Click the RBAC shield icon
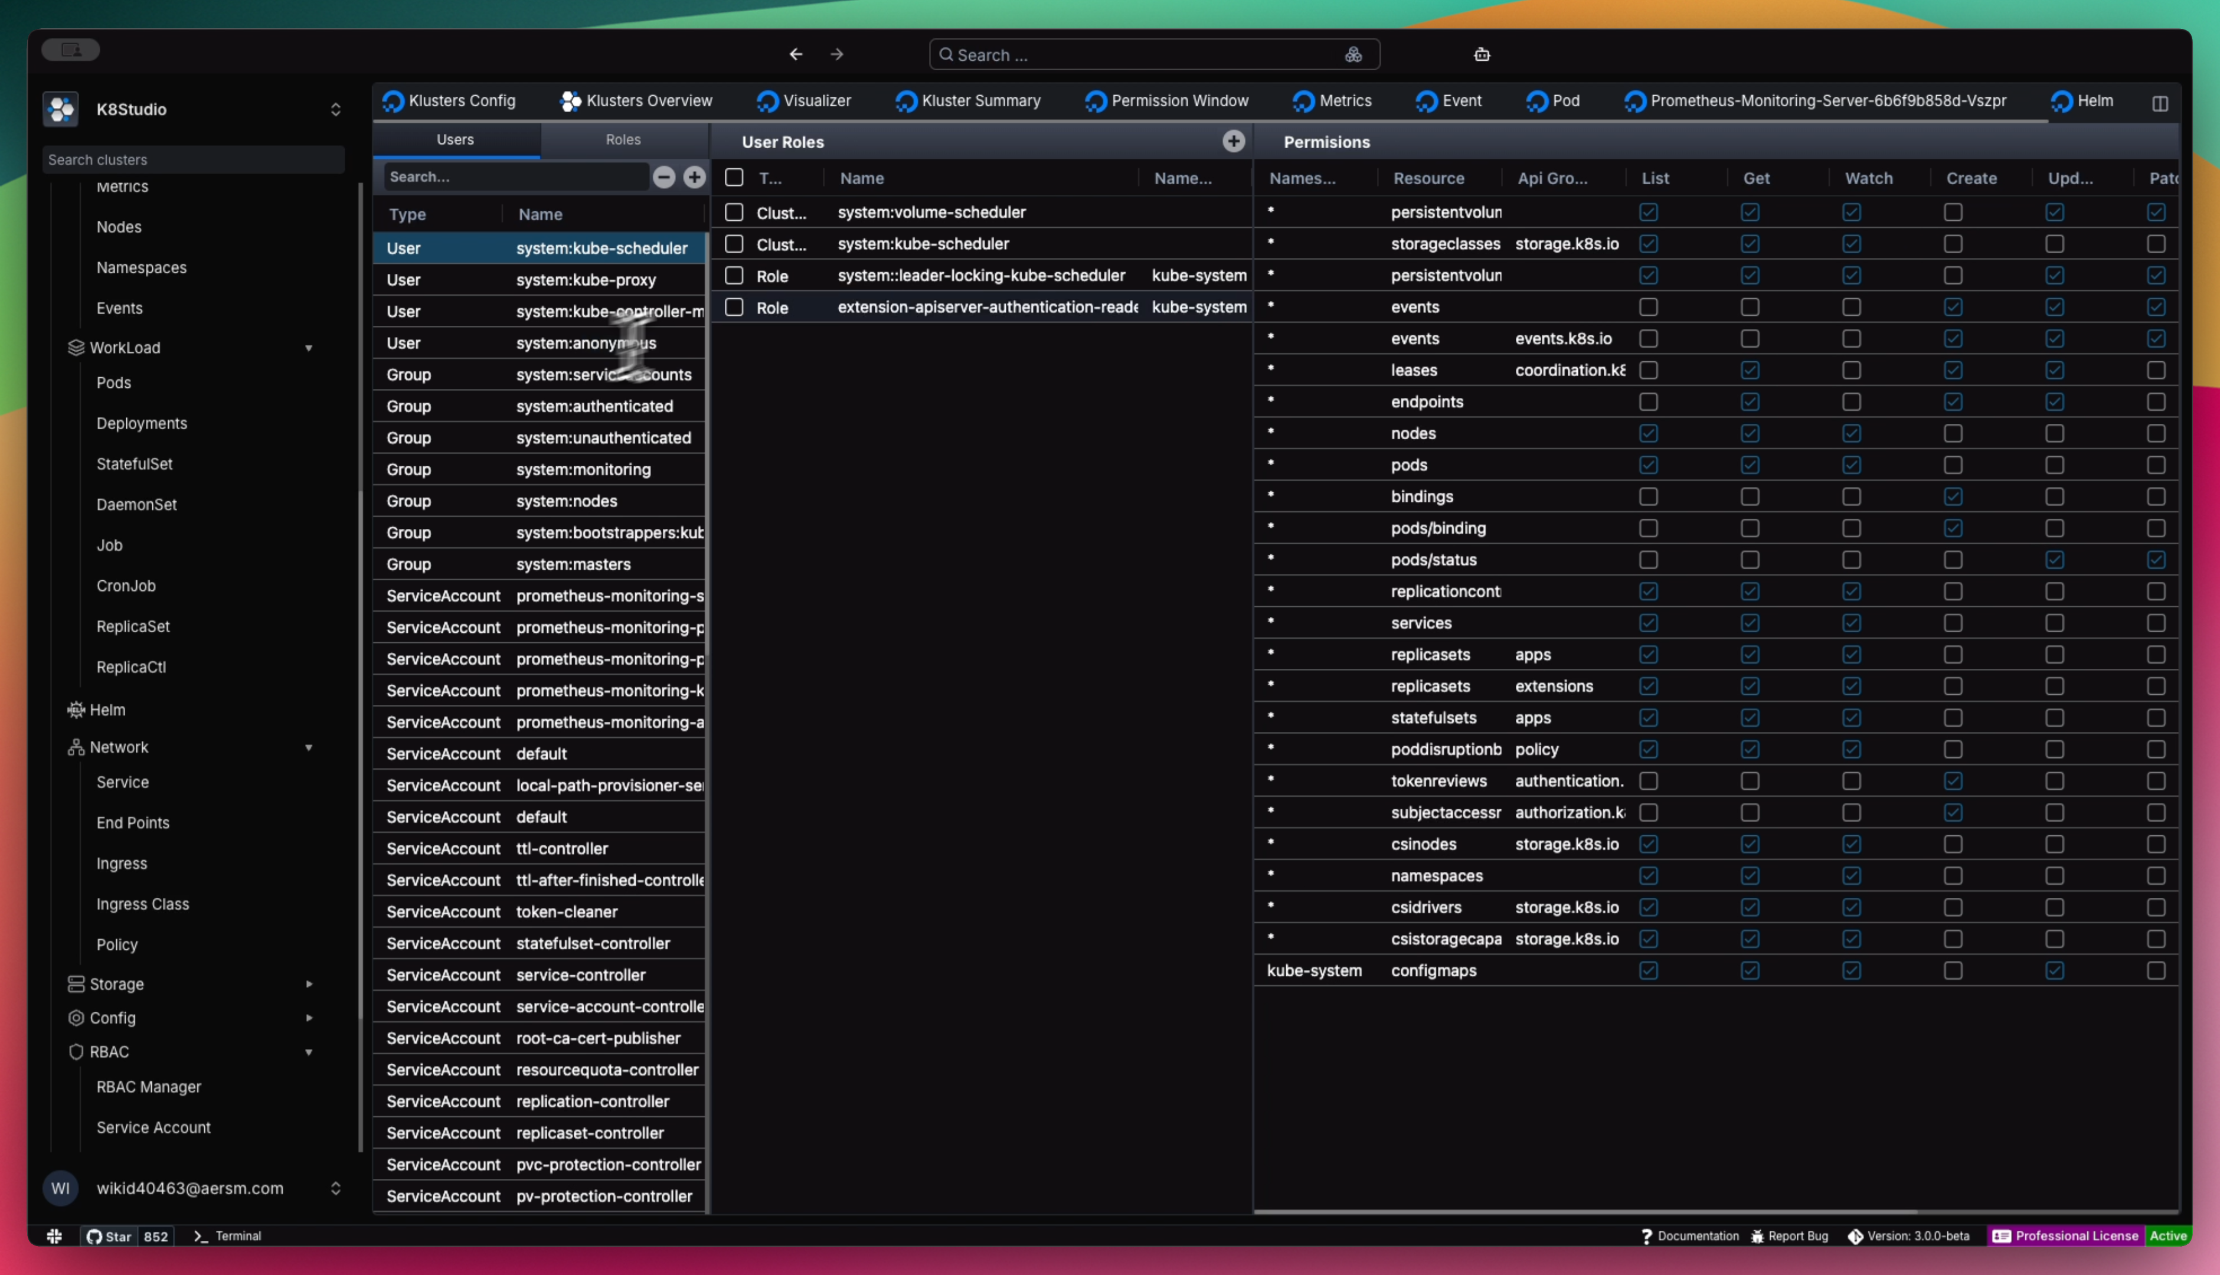The image size is (2220, 1275). [76, 1052]
